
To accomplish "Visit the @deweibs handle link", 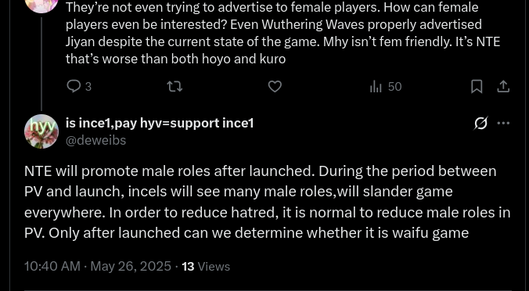I will tap(95, 140).
